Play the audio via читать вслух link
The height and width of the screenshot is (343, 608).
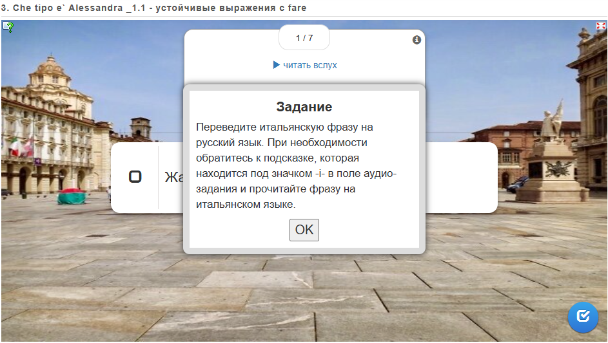(305, 65)
